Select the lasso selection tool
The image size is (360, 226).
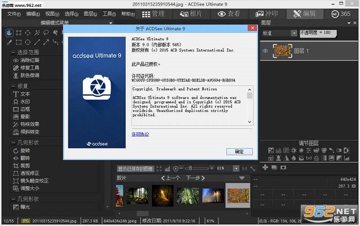click(46, 33)
